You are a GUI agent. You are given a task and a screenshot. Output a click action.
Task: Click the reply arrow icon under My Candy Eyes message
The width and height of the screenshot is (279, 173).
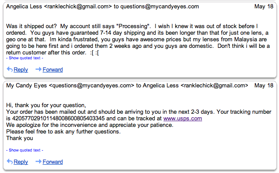10,162
